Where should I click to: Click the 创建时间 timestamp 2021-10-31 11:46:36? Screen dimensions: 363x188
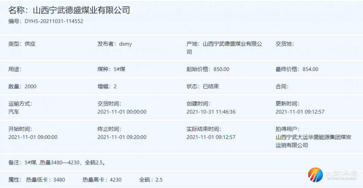pyautogui.click(x=211, y=112)
